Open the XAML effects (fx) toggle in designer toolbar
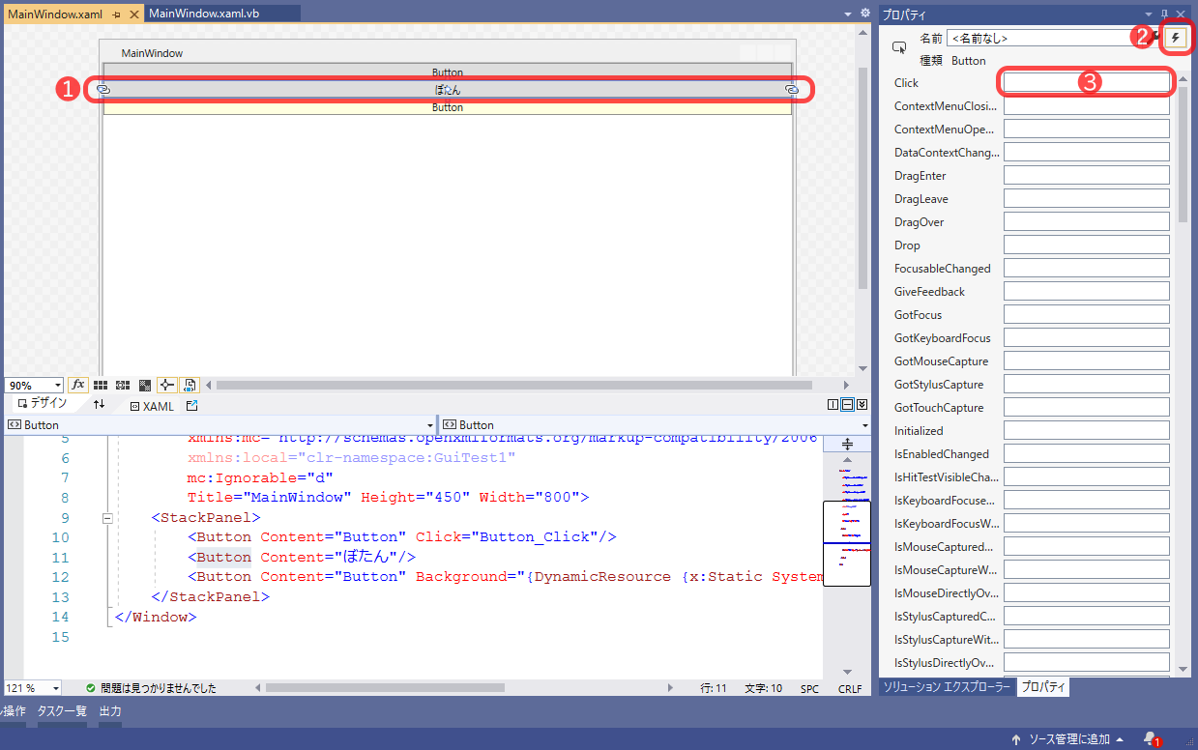The width and height of the screenshot is (1198, 750). (78, 384)
